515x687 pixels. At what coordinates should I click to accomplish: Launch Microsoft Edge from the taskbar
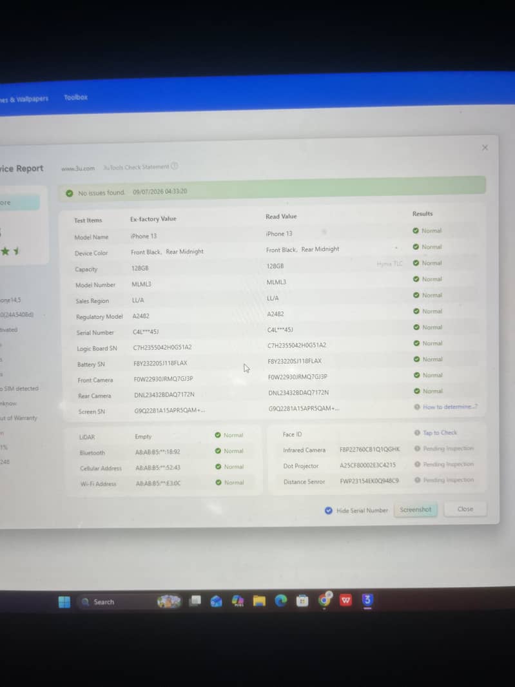pos(281,600)
